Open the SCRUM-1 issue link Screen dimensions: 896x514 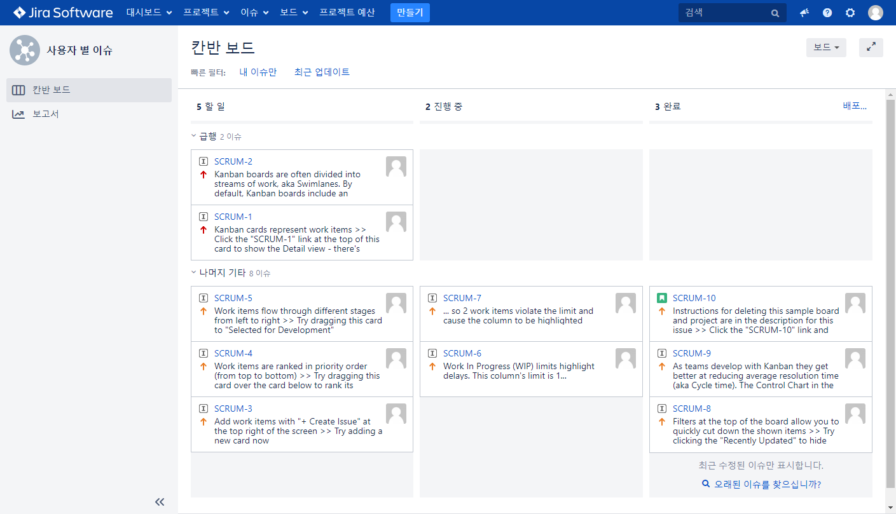pyautogui.click(x=233, y=217)
